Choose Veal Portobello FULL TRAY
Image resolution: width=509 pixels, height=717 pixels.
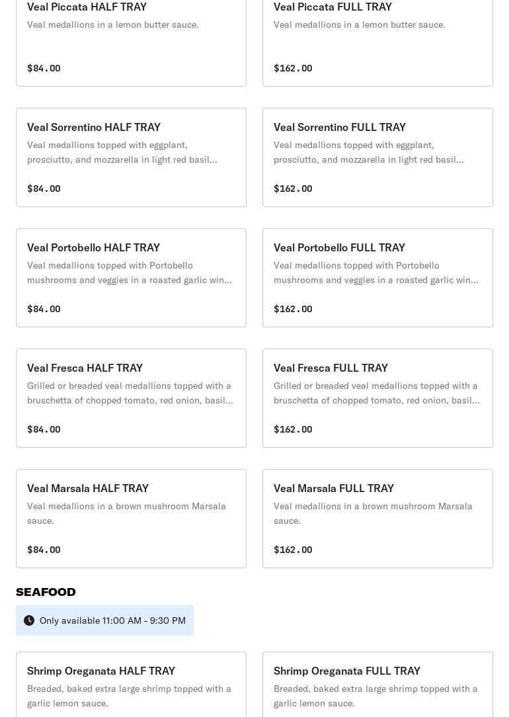pyautogui.click(x=377, y=278)
